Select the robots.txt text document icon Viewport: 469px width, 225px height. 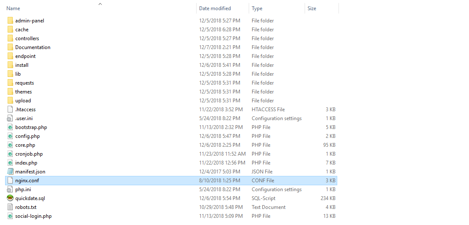10,207
